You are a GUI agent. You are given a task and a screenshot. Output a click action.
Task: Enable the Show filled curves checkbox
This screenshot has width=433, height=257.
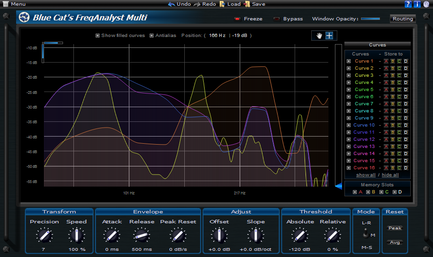click(98, 36)
